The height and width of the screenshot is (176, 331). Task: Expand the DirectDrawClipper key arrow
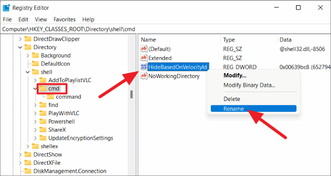coord(20,39)
